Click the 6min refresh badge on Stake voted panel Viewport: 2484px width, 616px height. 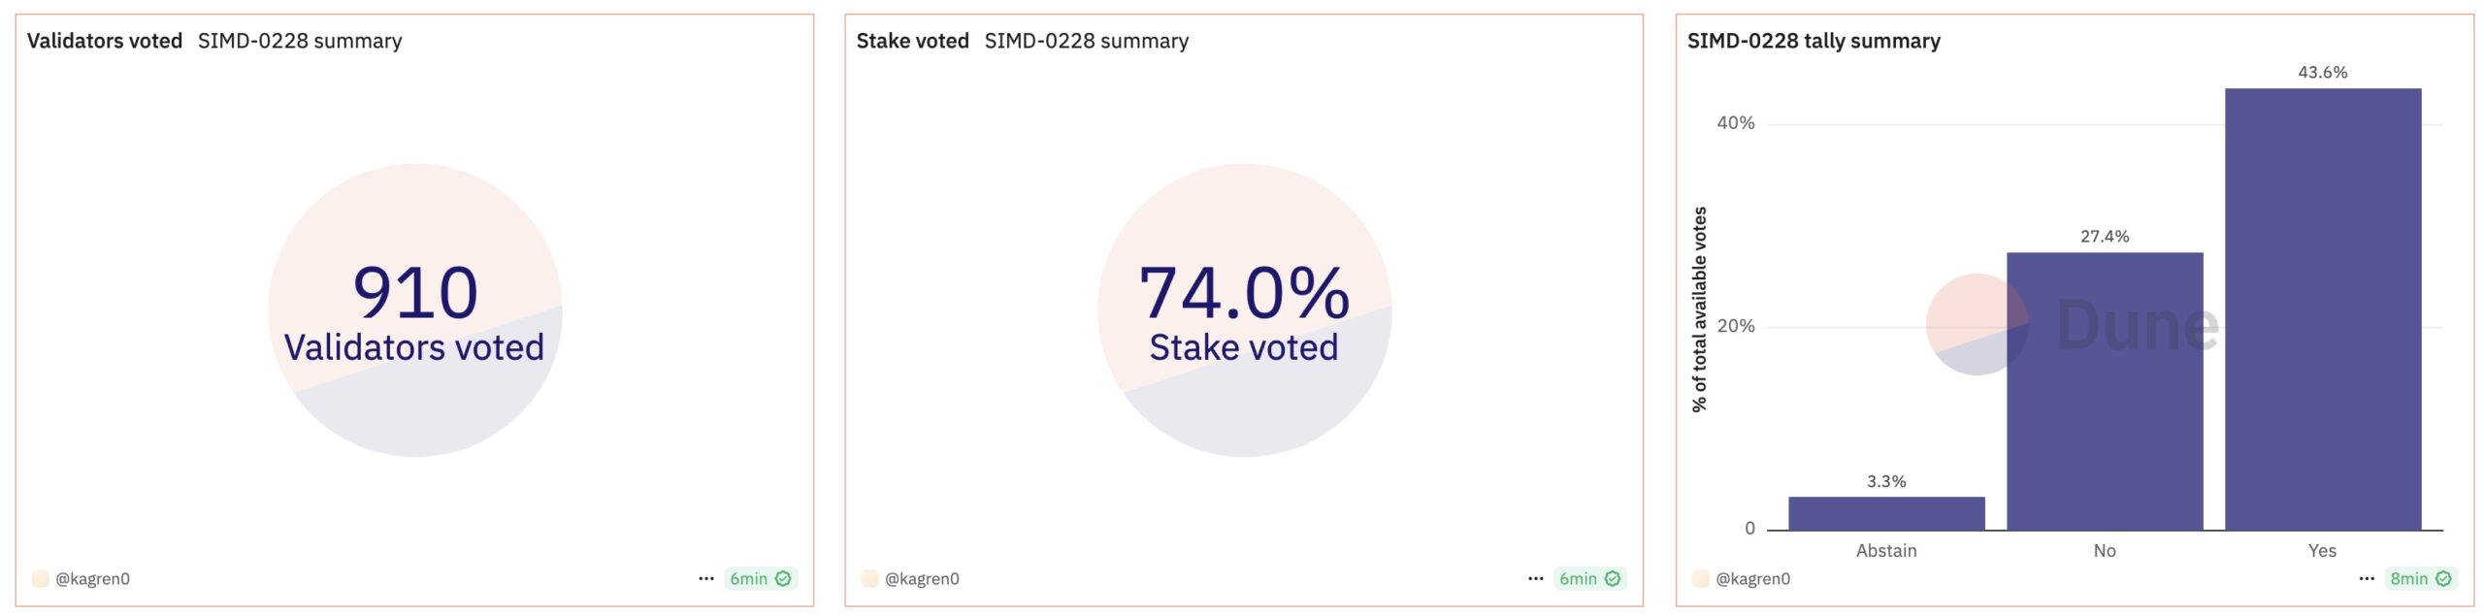tap(1589, 578)
